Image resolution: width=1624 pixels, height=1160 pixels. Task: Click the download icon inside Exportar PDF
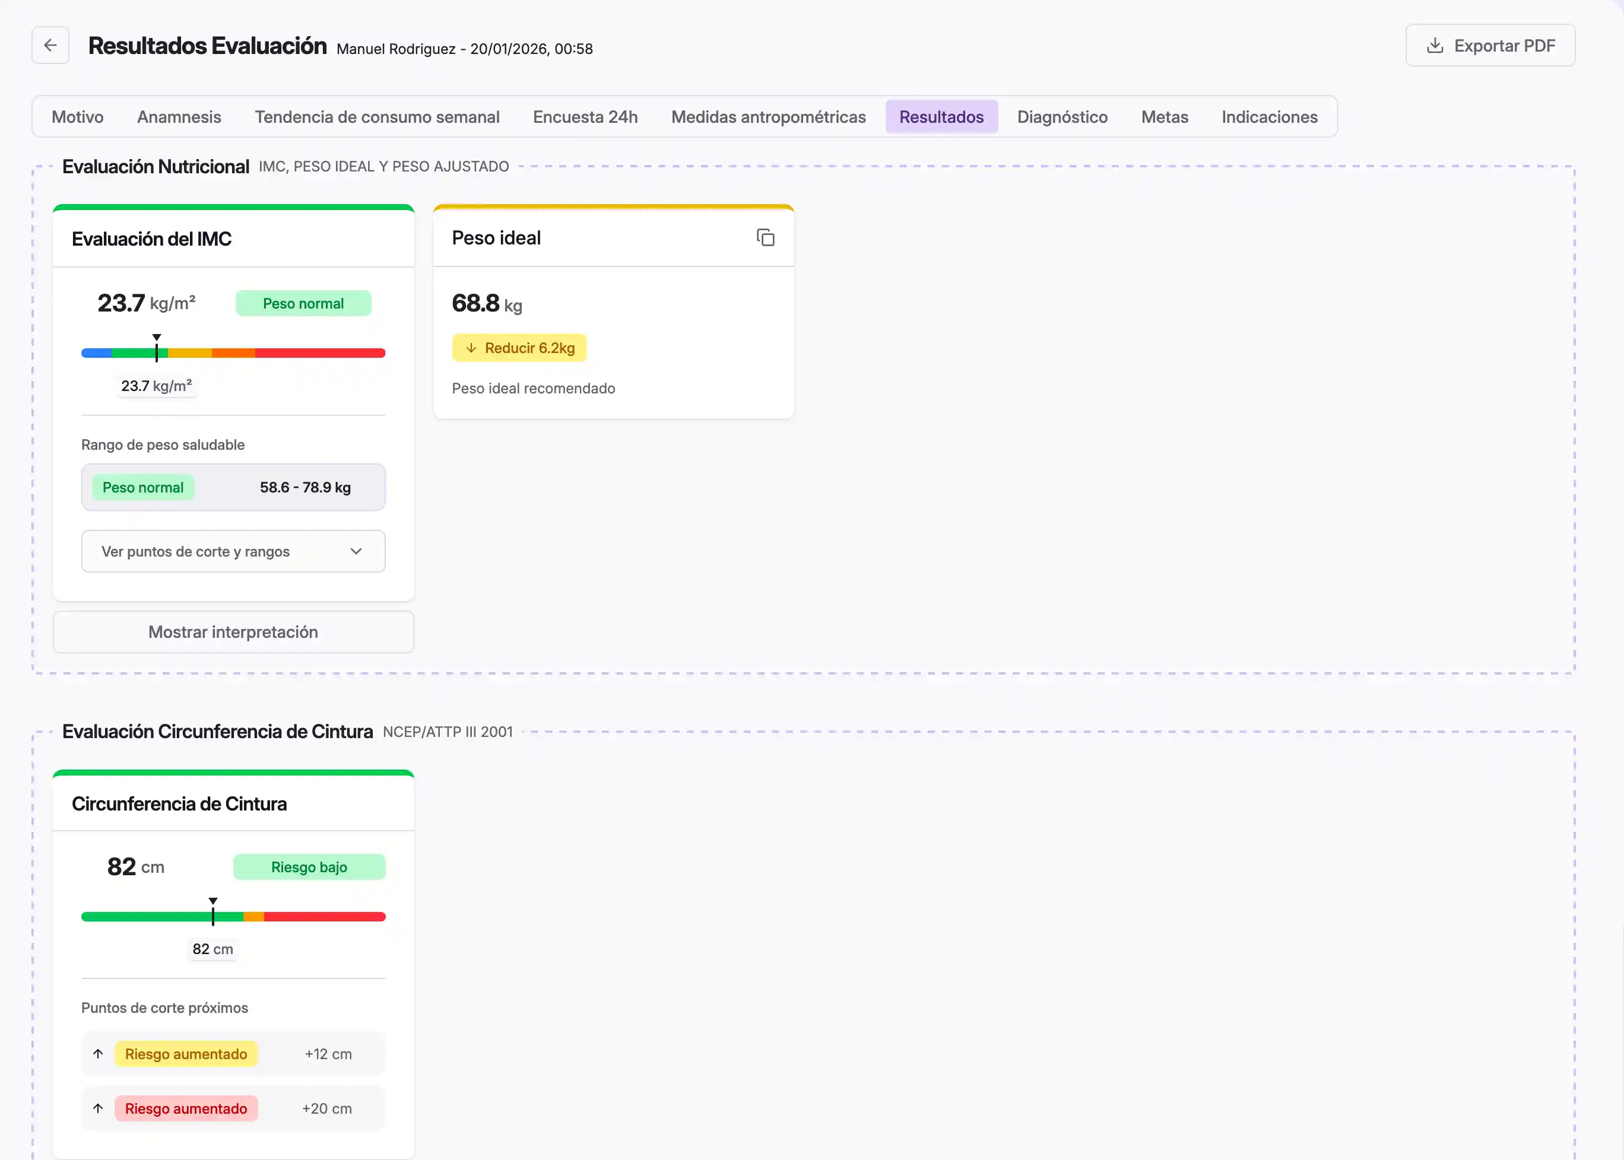[1435, 45]
